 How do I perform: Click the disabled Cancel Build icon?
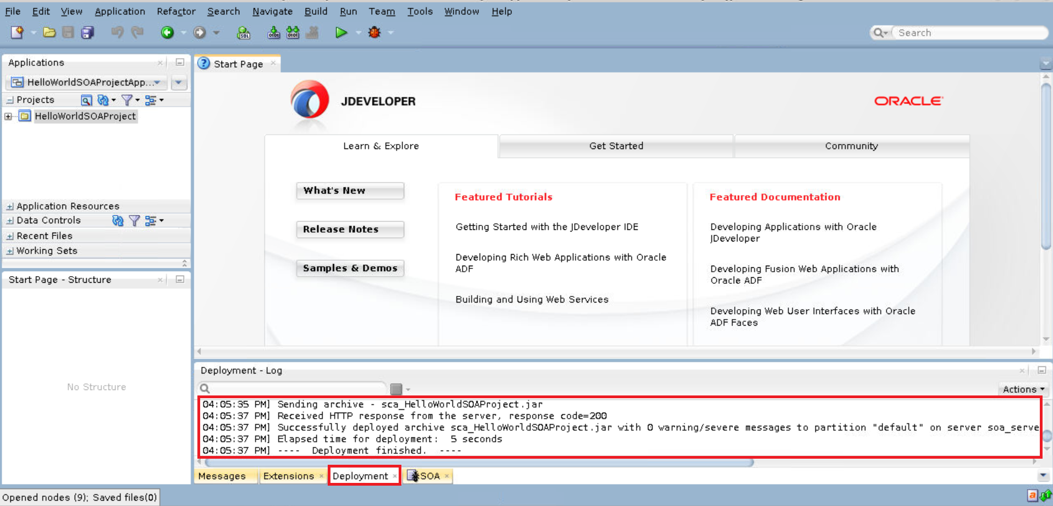point(312,32)
